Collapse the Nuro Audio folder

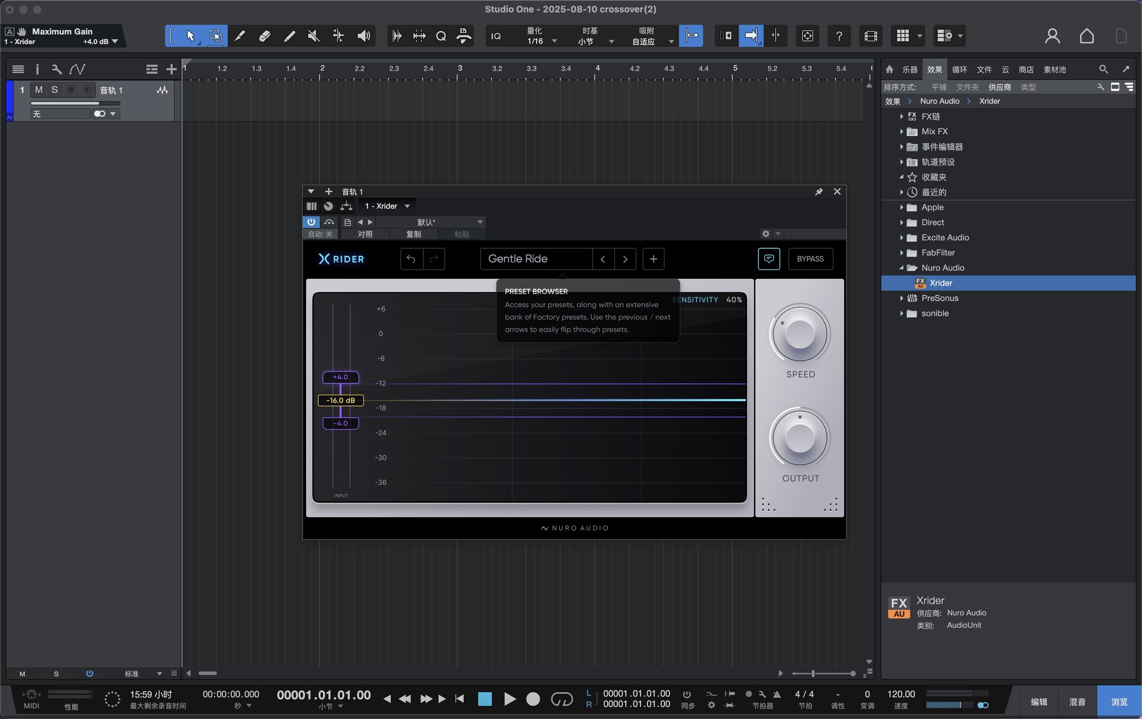(901, 268)
